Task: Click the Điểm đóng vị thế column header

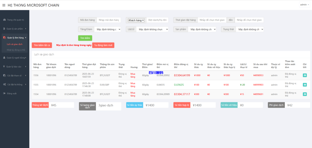Action: 181,66
